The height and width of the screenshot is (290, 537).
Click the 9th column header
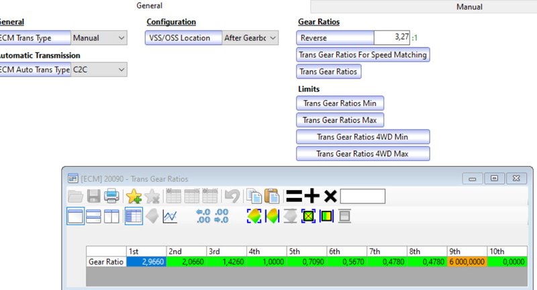coord(467,251)
